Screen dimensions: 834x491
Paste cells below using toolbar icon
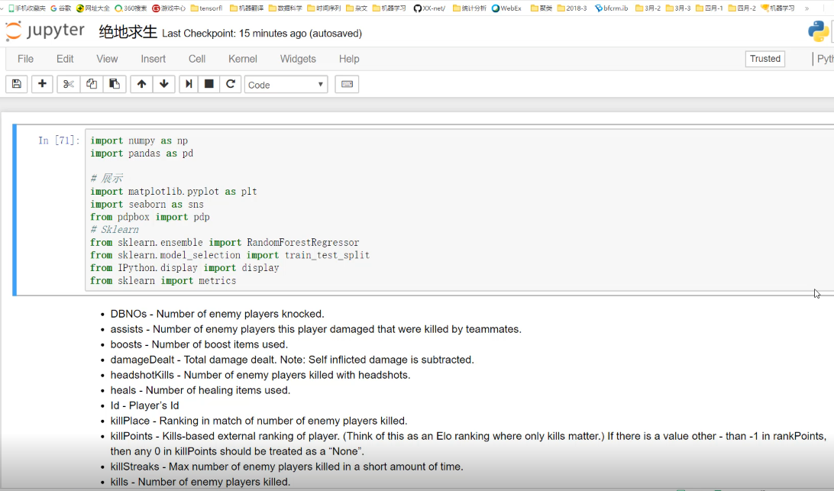115,84
